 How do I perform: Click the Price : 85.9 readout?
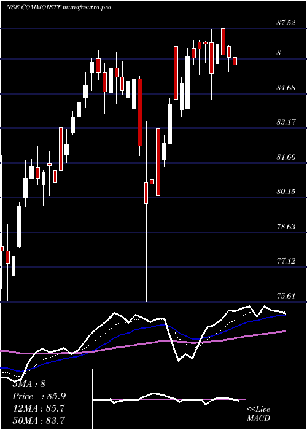[x=39, y=396]
